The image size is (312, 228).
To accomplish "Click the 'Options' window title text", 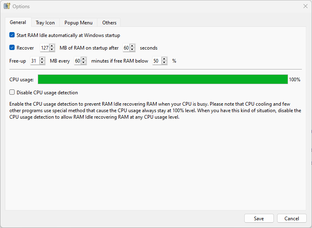I will (x=21, y=7).
